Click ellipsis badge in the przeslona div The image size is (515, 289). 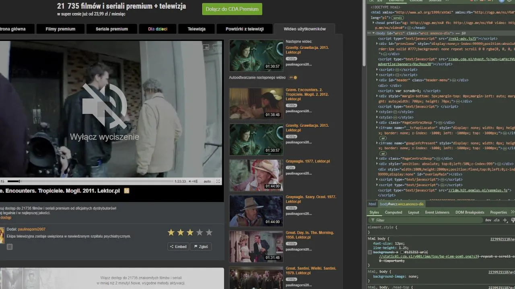pos(385,54)
